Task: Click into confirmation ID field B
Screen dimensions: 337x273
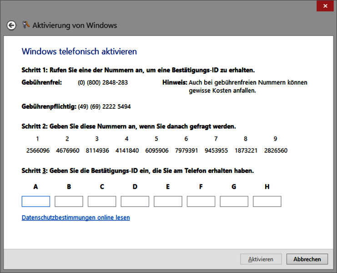Action: pos(69,202)
